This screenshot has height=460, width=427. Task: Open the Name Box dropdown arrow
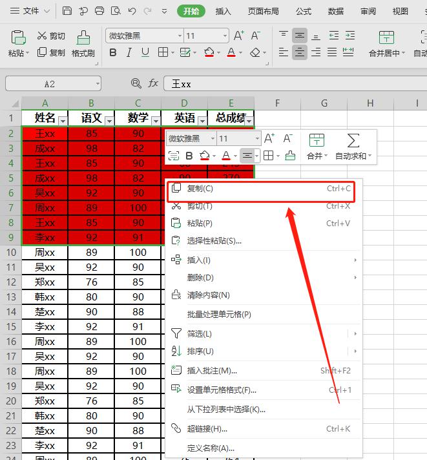(x=98, y=84)
